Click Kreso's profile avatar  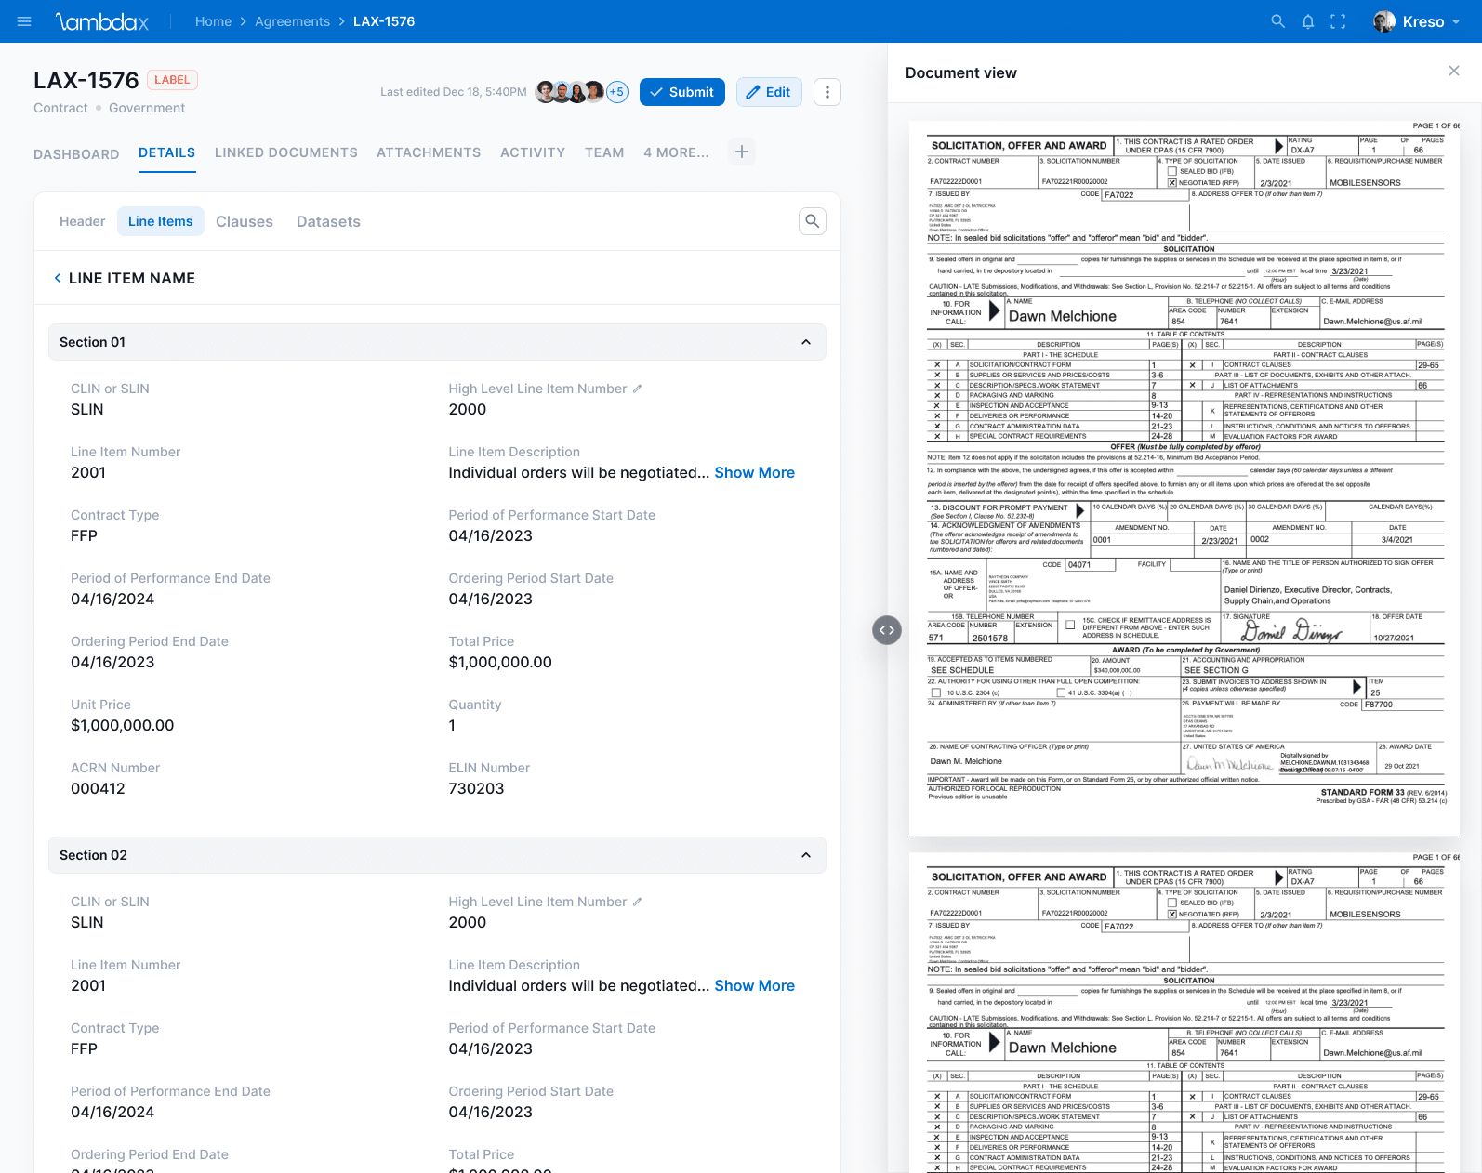click(1384, 21)
